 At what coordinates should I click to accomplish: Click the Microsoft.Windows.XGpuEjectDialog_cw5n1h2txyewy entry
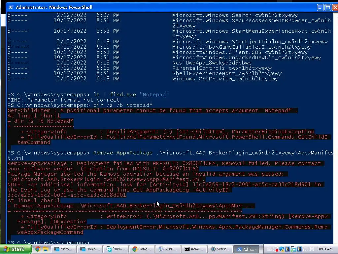click(x=250, y=42)
